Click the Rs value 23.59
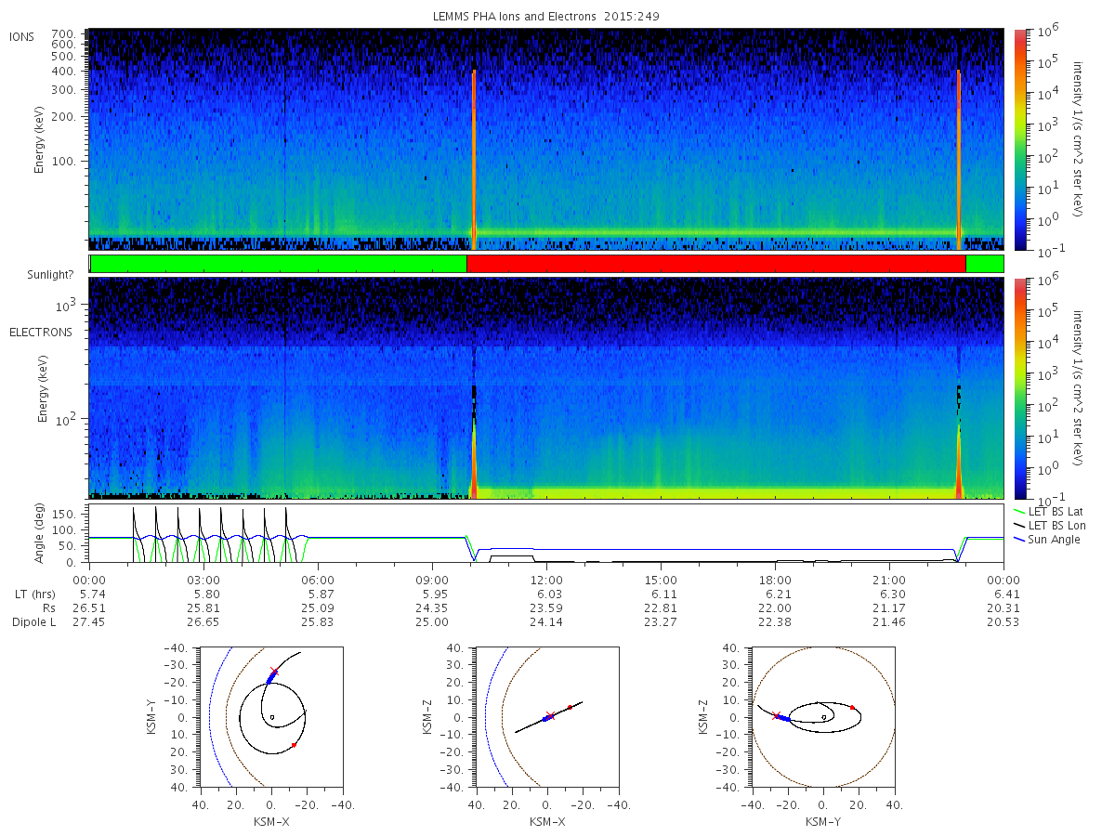 click(546, 607)
